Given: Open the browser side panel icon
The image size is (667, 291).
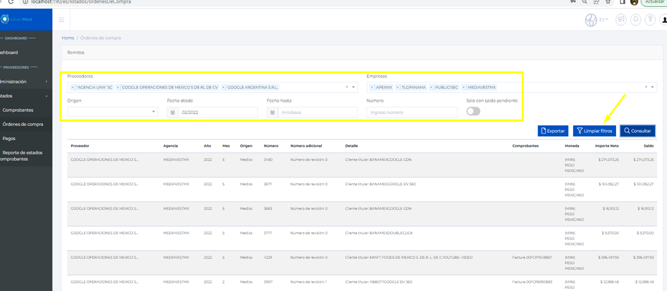Looking at the screenshot, I should pyautogui.click(x=622, y=2).
